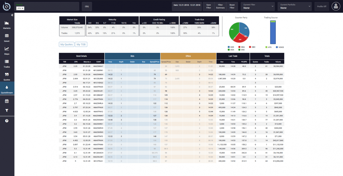
Task: Click the $20,967,930 volume cell
Action: click(278, 91)
